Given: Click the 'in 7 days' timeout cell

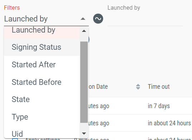Looking at the screenshot, I should (159, 106).
